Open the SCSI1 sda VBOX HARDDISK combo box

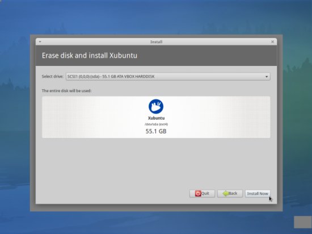(x=168, y=77)
